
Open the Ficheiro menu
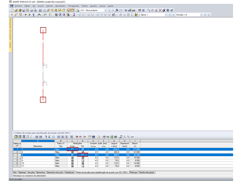point(18,6)
